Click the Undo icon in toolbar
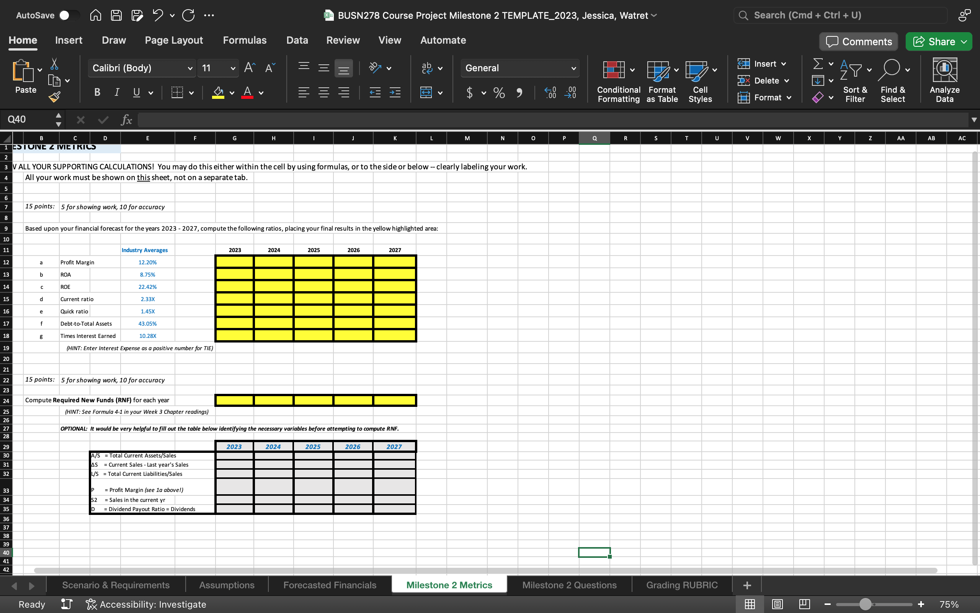The image size is (980, 613). [157, 15]
